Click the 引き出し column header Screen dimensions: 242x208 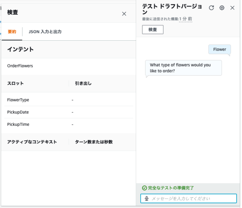click(x=83, y=83)
